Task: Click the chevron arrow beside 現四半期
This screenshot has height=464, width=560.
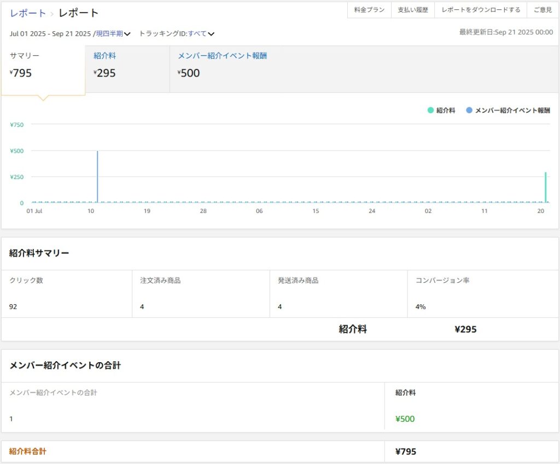Action: click(127, 34)
